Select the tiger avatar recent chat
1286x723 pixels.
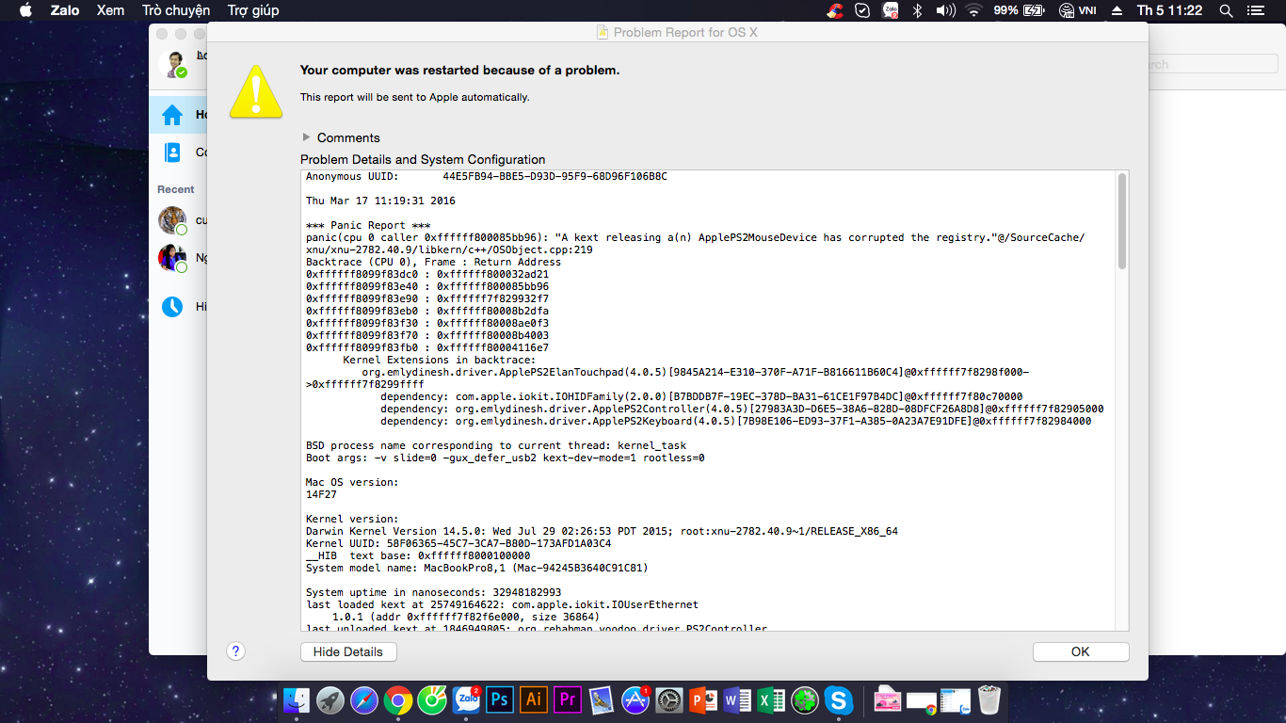[x=172, y=220]
